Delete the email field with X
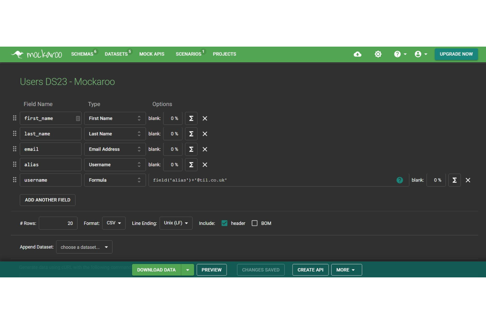This screenshot has width=486, height=324. tap(205, 149)
